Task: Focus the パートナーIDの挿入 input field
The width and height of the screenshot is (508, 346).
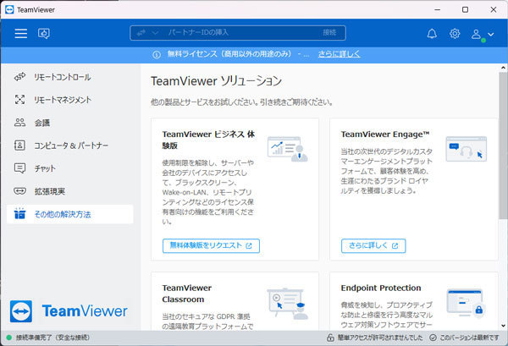Action: pyautogui.click(x=240, y=33)
